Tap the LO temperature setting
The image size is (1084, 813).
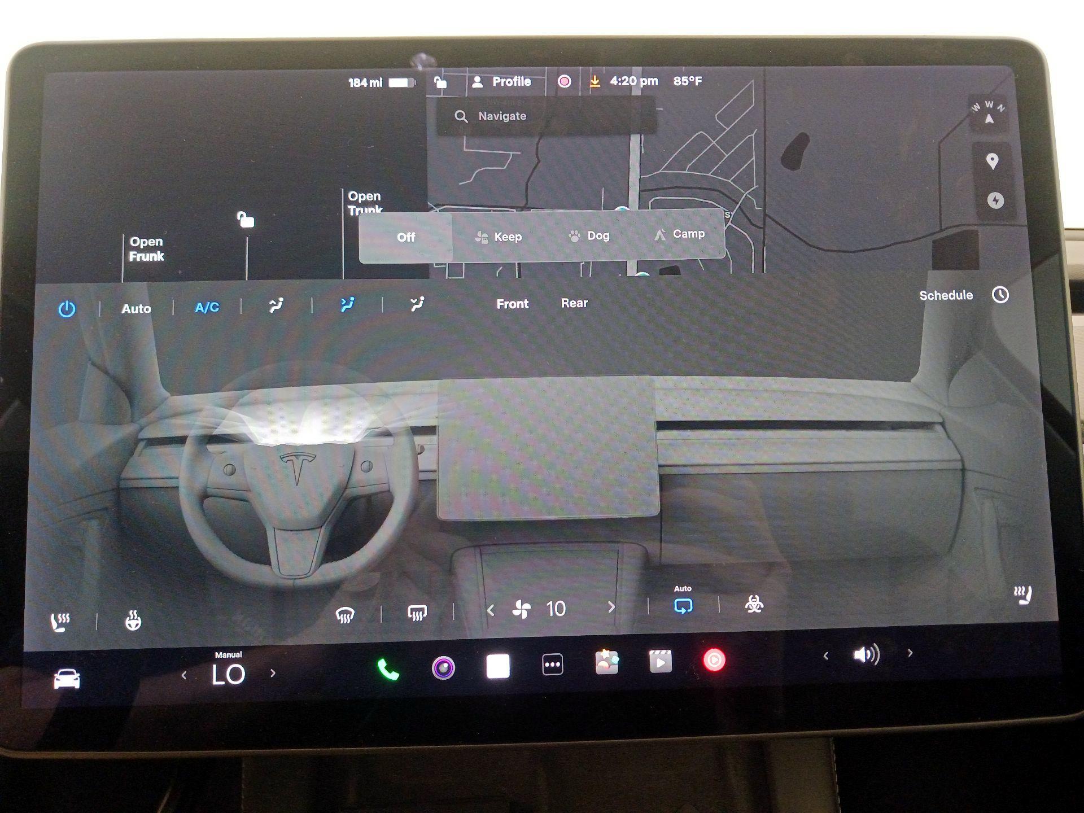pos(228,674)
